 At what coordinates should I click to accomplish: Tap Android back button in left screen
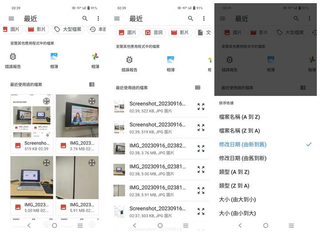29,226
